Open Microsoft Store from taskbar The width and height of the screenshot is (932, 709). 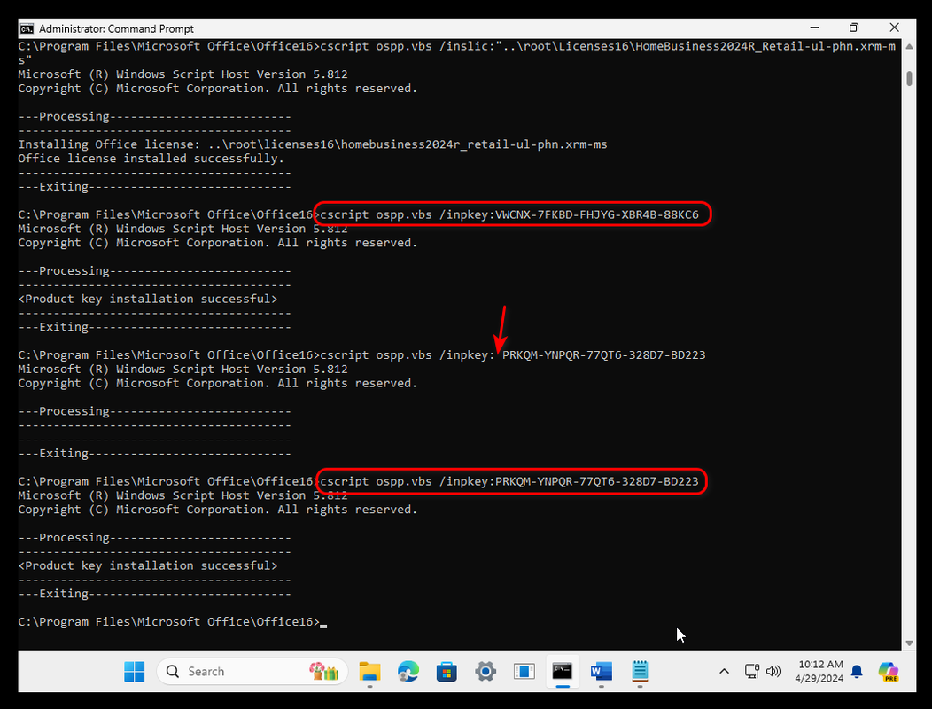pos(447,672)
